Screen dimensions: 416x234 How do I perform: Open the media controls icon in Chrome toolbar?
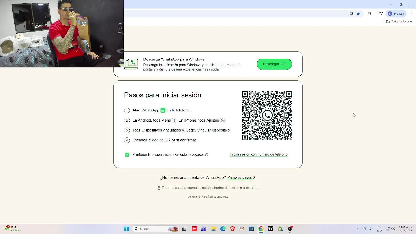(381, 14)
